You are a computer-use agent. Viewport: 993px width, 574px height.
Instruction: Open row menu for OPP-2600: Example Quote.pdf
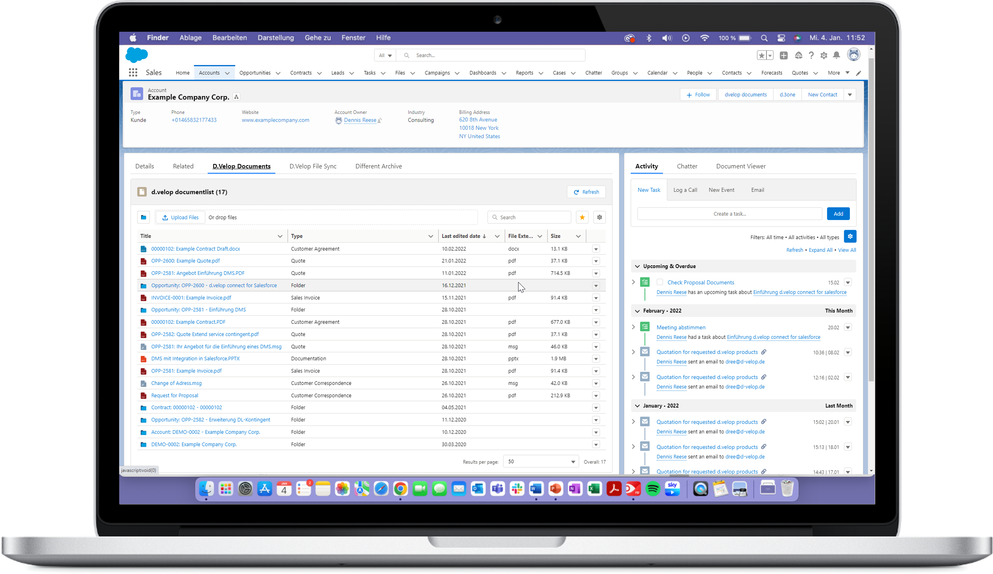click(596, 261)
